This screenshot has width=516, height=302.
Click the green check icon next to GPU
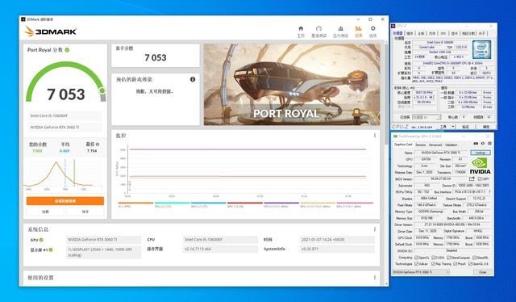point(41,240)
